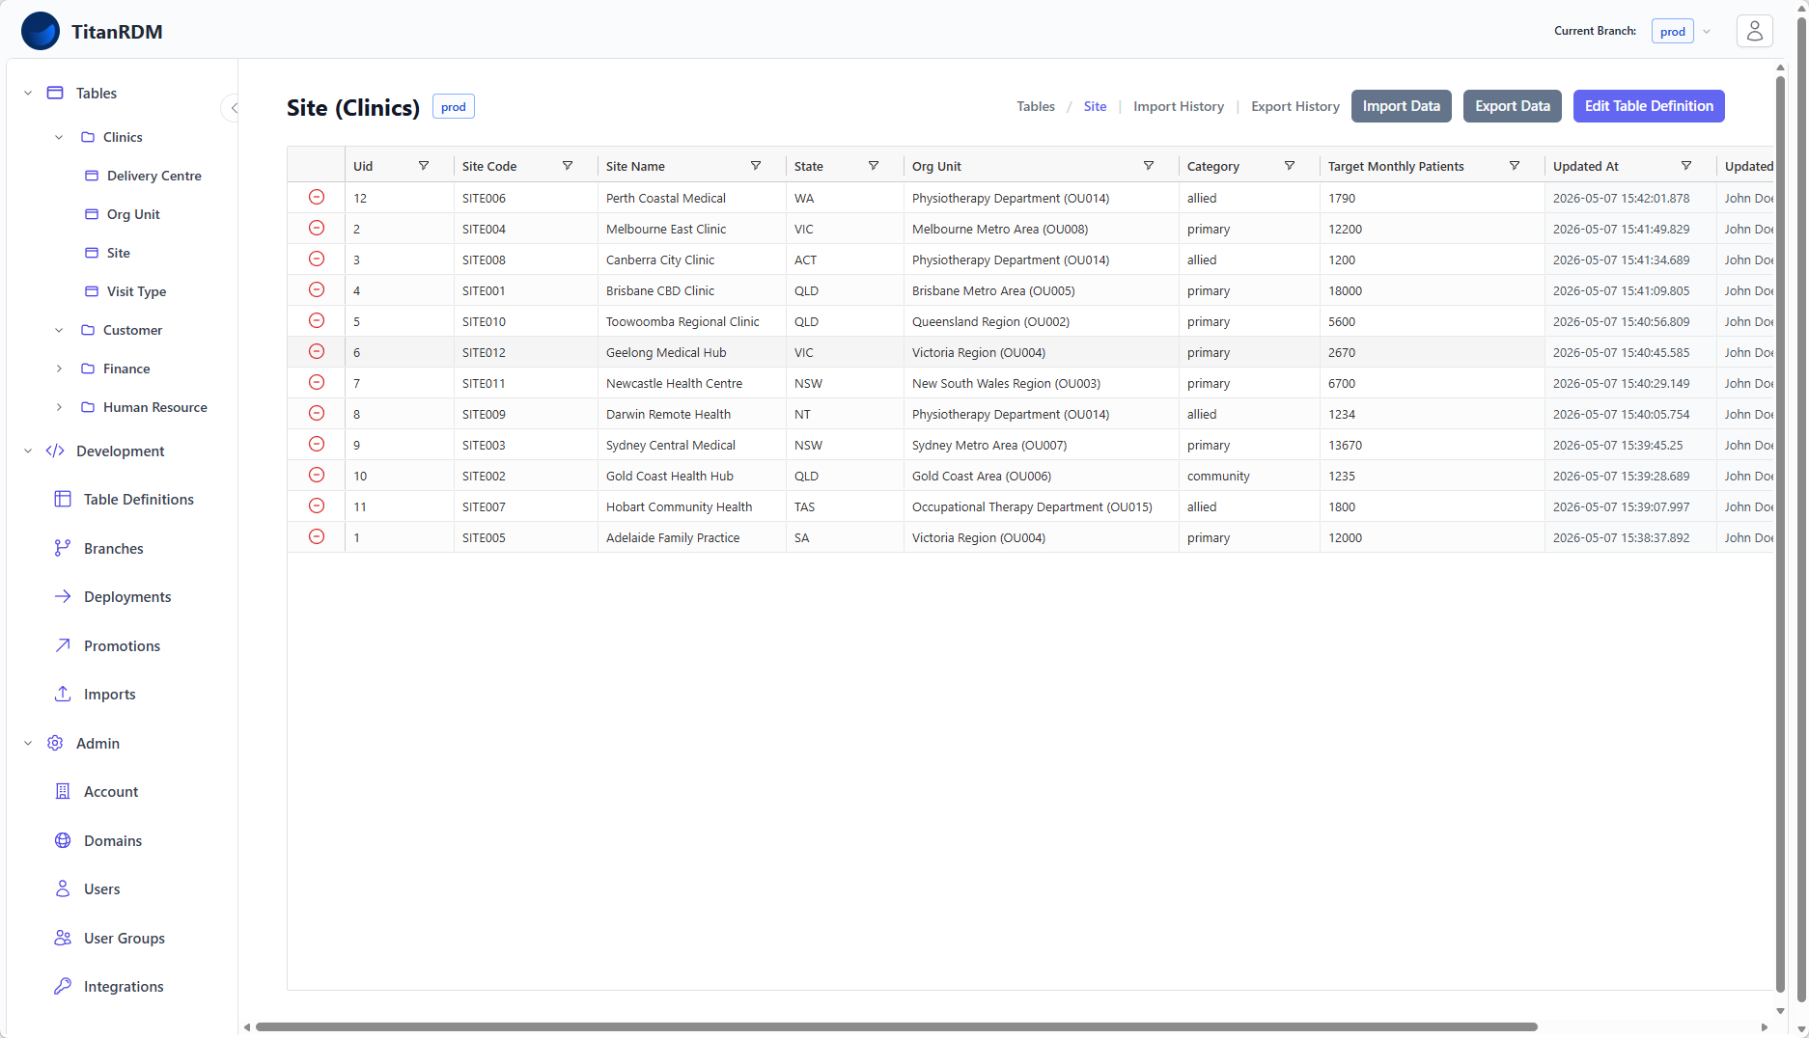This screenshot has height=1038, width=1809.
Task: Remove the Sydney Central Medical row
Action: pyautogui.click(x=316, y=444)
